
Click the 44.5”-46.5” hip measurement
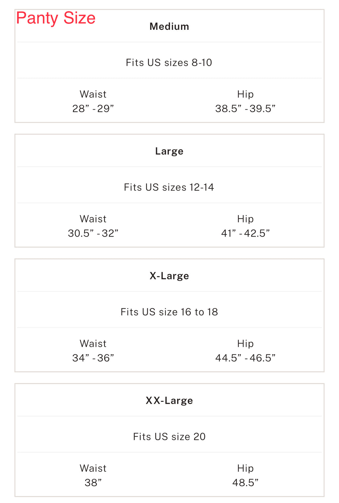click(245, 358)
